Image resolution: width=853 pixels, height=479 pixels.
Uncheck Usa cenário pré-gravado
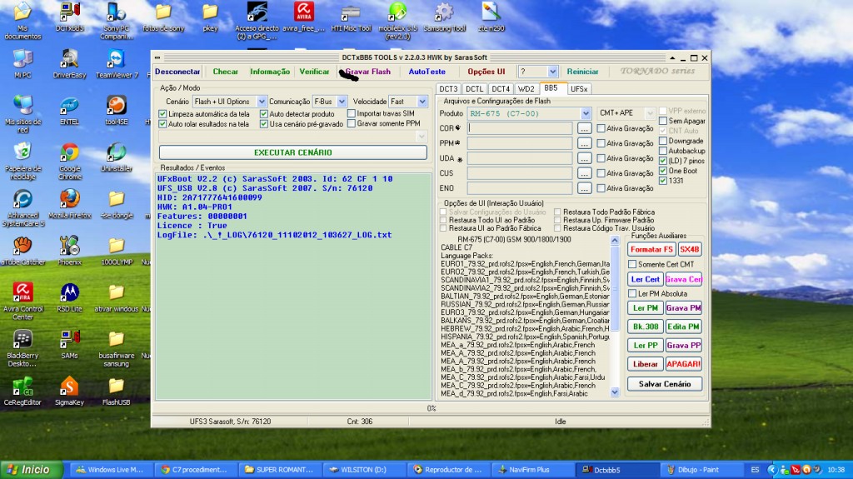[264, 123]
